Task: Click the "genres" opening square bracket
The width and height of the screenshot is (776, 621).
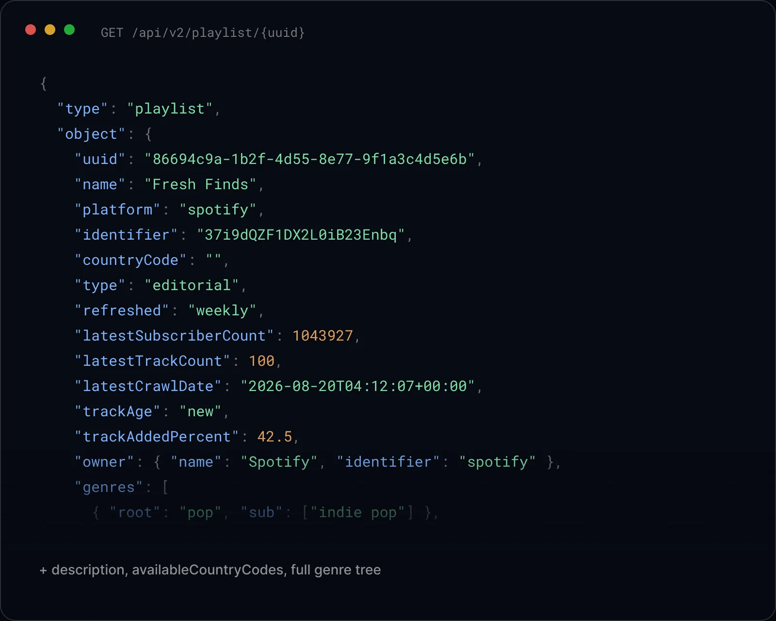Action: 165,487
